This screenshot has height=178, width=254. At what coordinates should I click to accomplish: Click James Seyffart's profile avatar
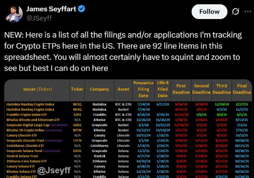pyautogui.click(x=14, y=14)
